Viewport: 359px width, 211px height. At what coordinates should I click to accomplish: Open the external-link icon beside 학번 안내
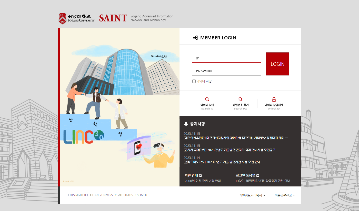point(200,175)
